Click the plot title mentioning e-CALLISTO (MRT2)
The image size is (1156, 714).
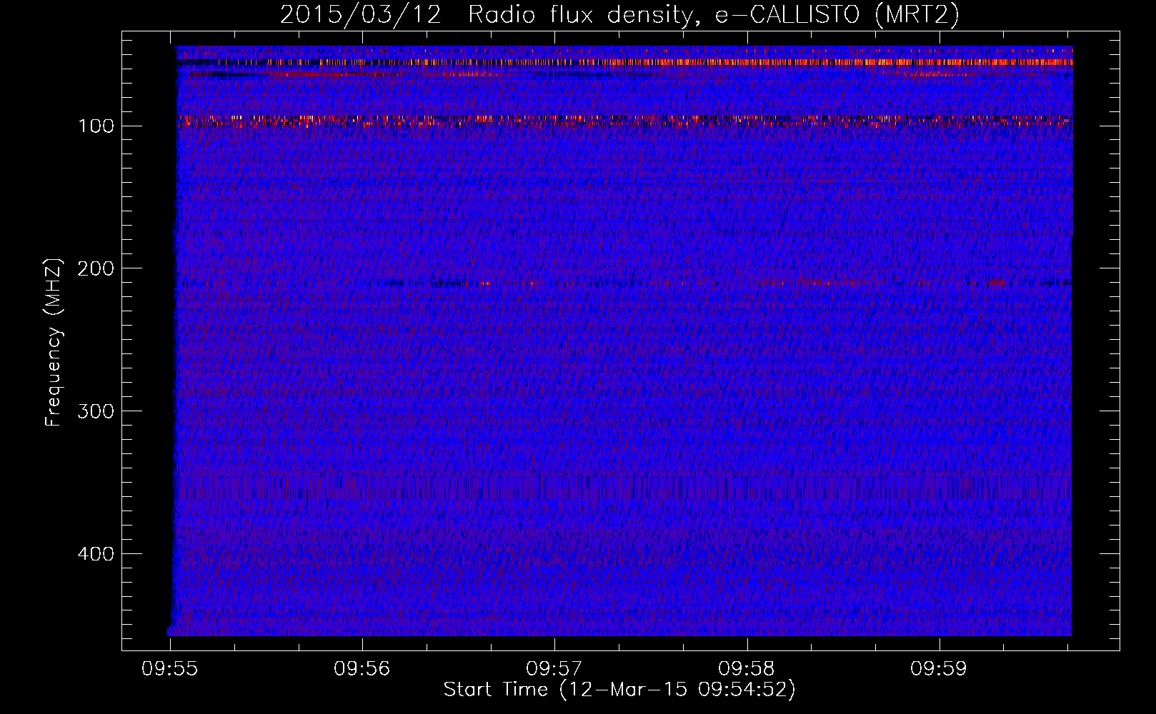tap(619, 14)
